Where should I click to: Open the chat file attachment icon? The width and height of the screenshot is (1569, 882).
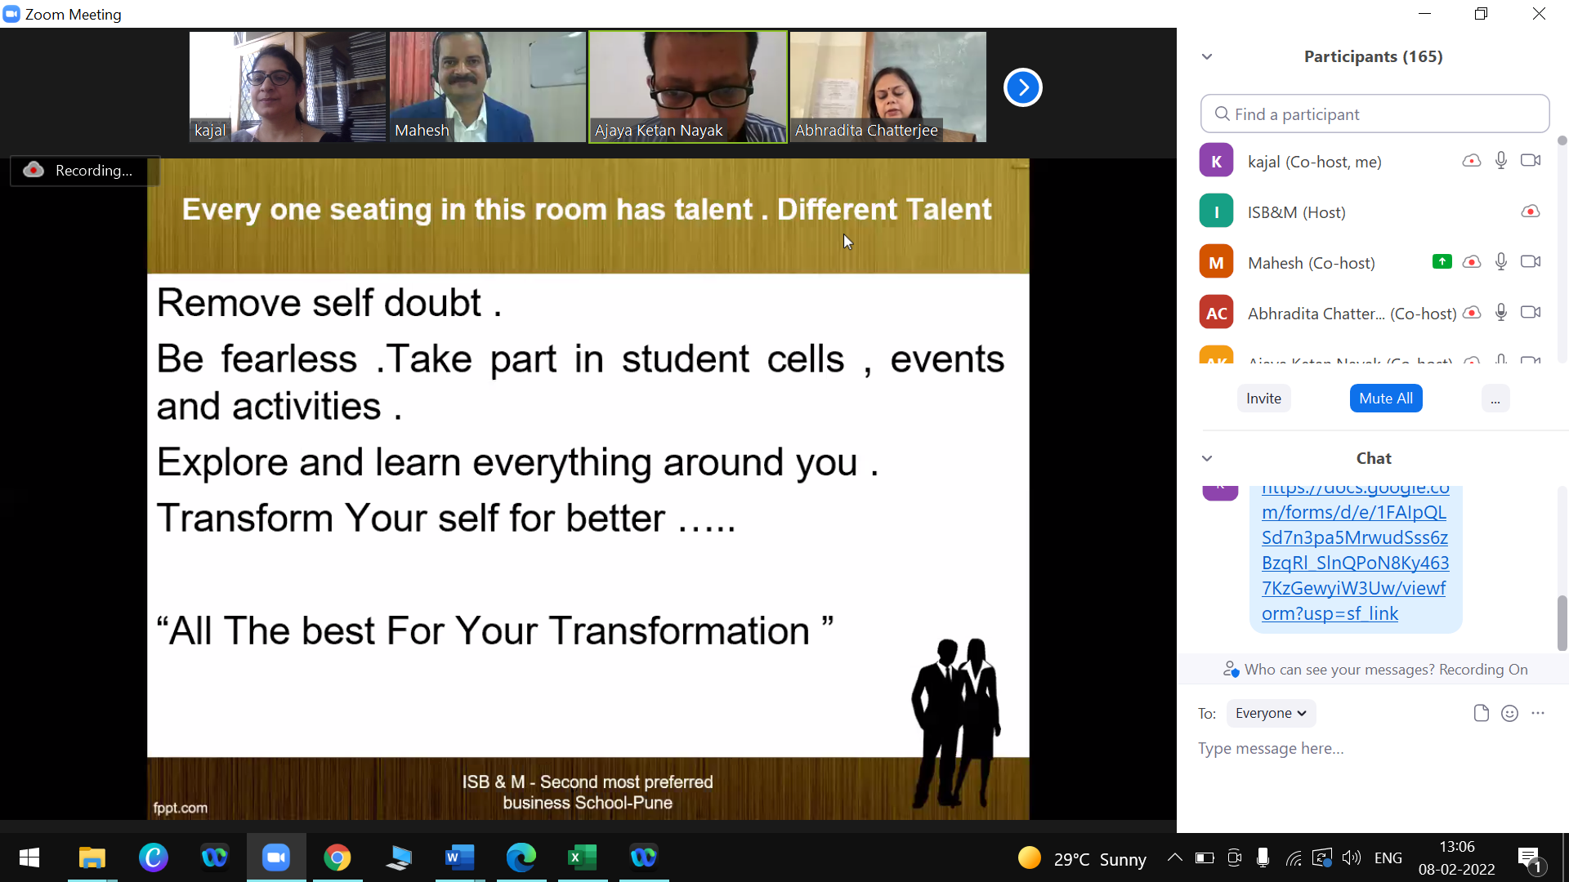click(1481, 713)
